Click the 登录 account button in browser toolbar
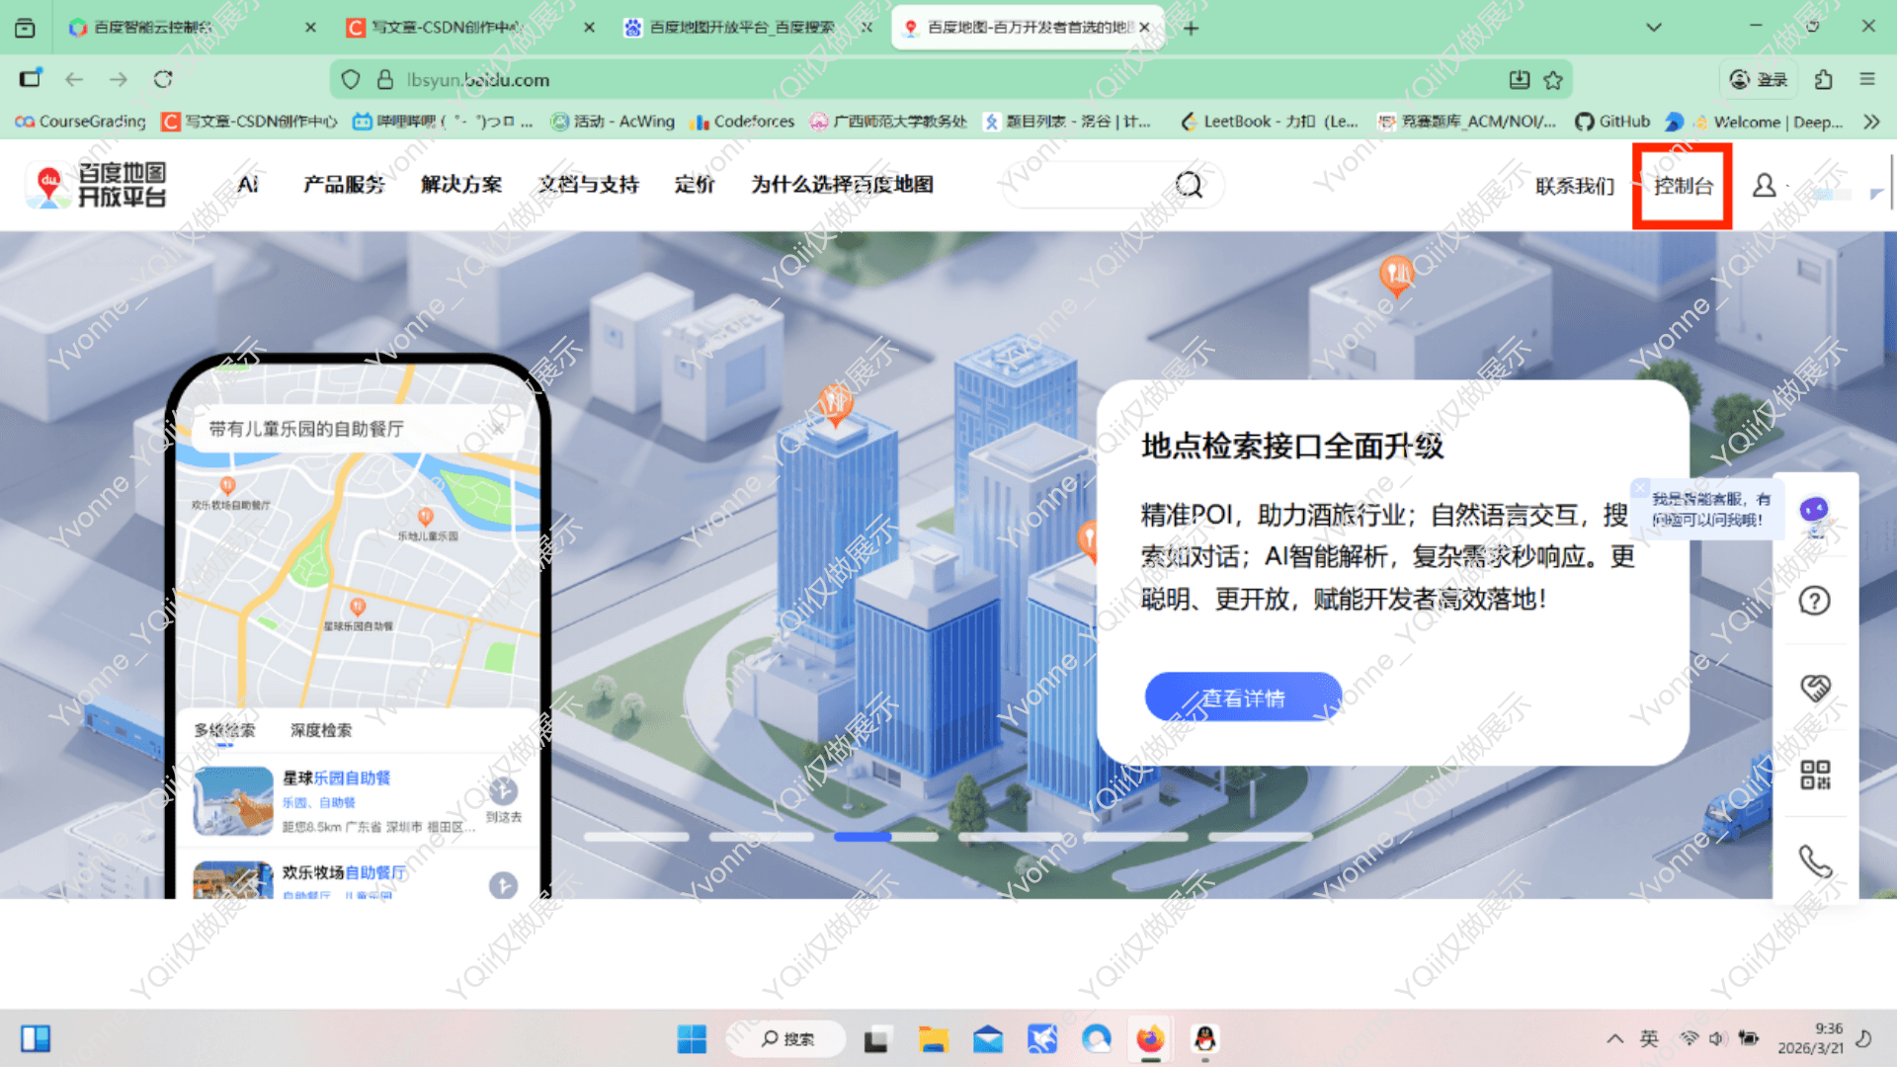This screenshot has width=1897, height=1067. (x=1760, y=79)
